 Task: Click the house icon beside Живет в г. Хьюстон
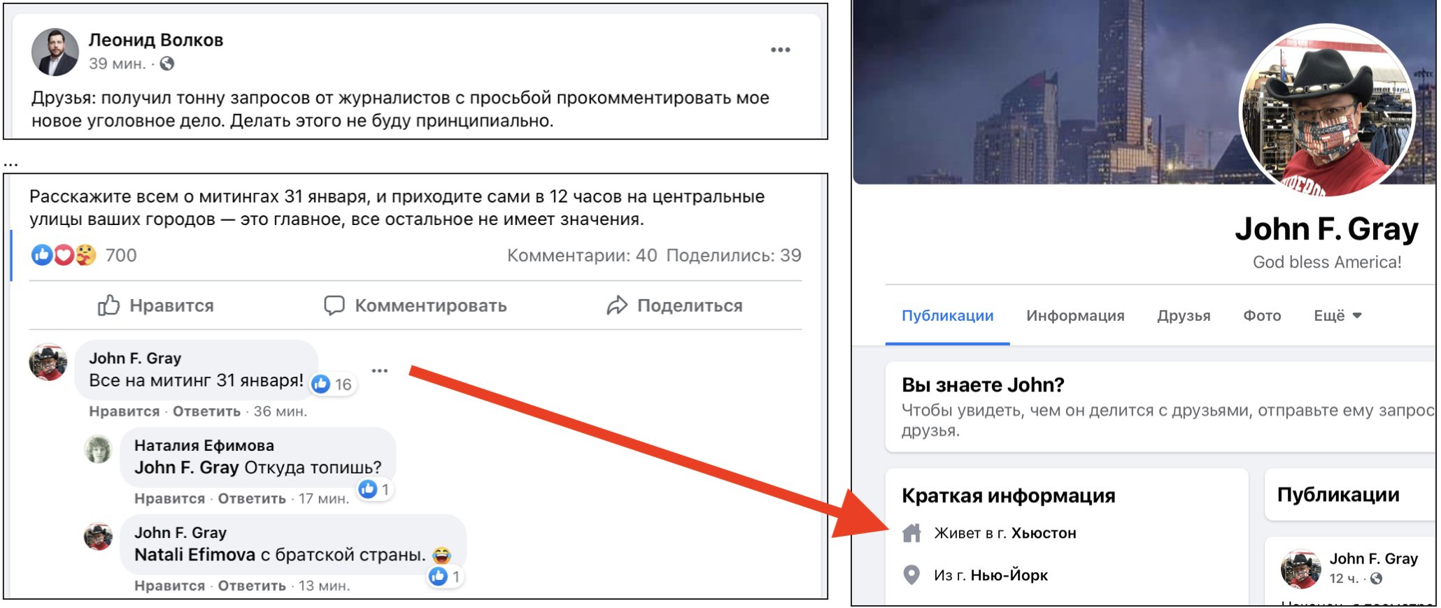point(911,533)
